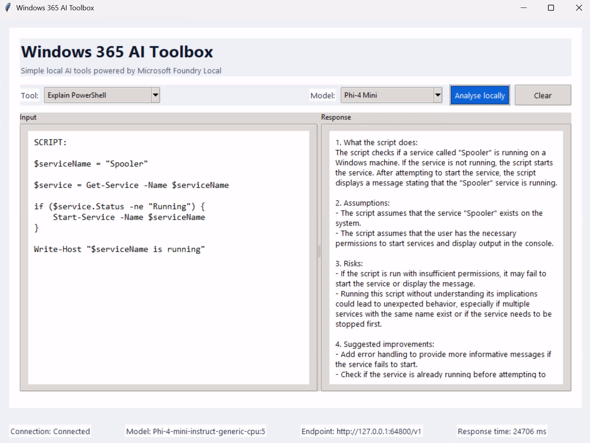Click inside the Input script text area
Screen dimensions: 590x443
168,257
